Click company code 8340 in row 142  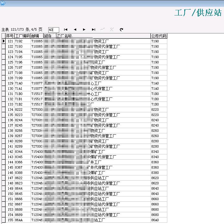pyautogui.click(x=155, y=152)
